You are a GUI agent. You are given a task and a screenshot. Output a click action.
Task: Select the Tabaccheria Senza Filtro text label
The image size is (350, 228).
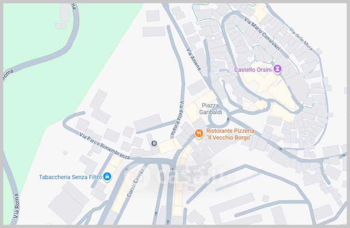70,177
